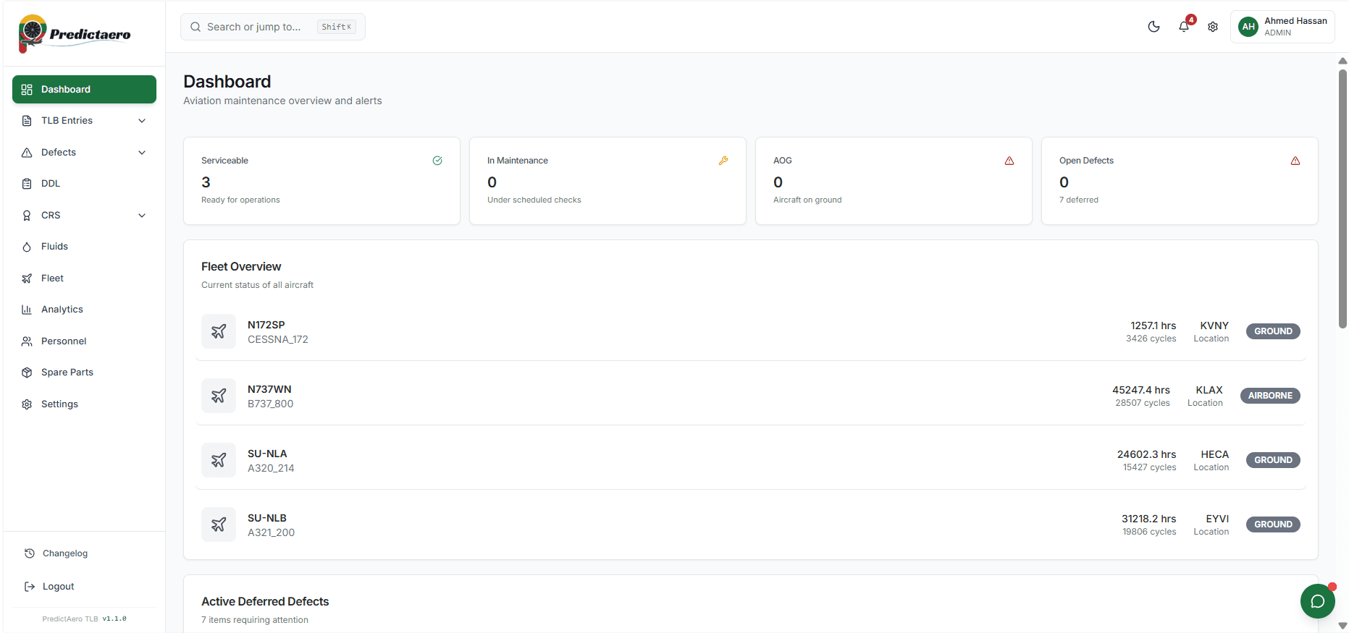Open the Serviceable stat card
Image resolution: width=1349 pixels, height=633 pixels.
coord(322,181)
